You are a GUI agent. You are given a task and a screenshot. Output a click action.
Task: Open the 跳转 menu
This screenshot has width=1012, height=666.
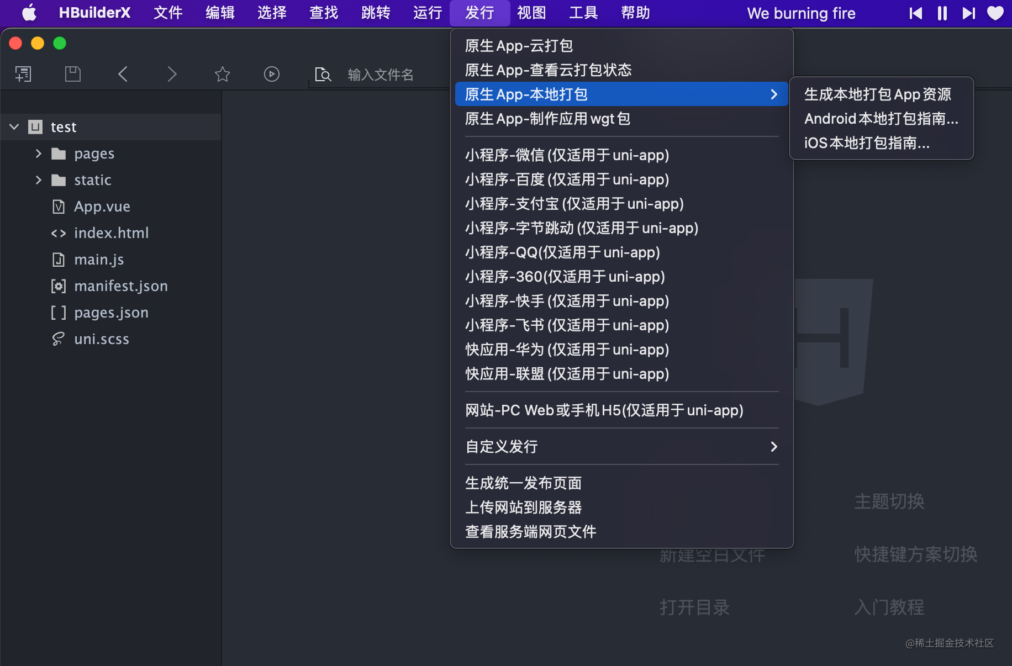[x=376, y=13]
